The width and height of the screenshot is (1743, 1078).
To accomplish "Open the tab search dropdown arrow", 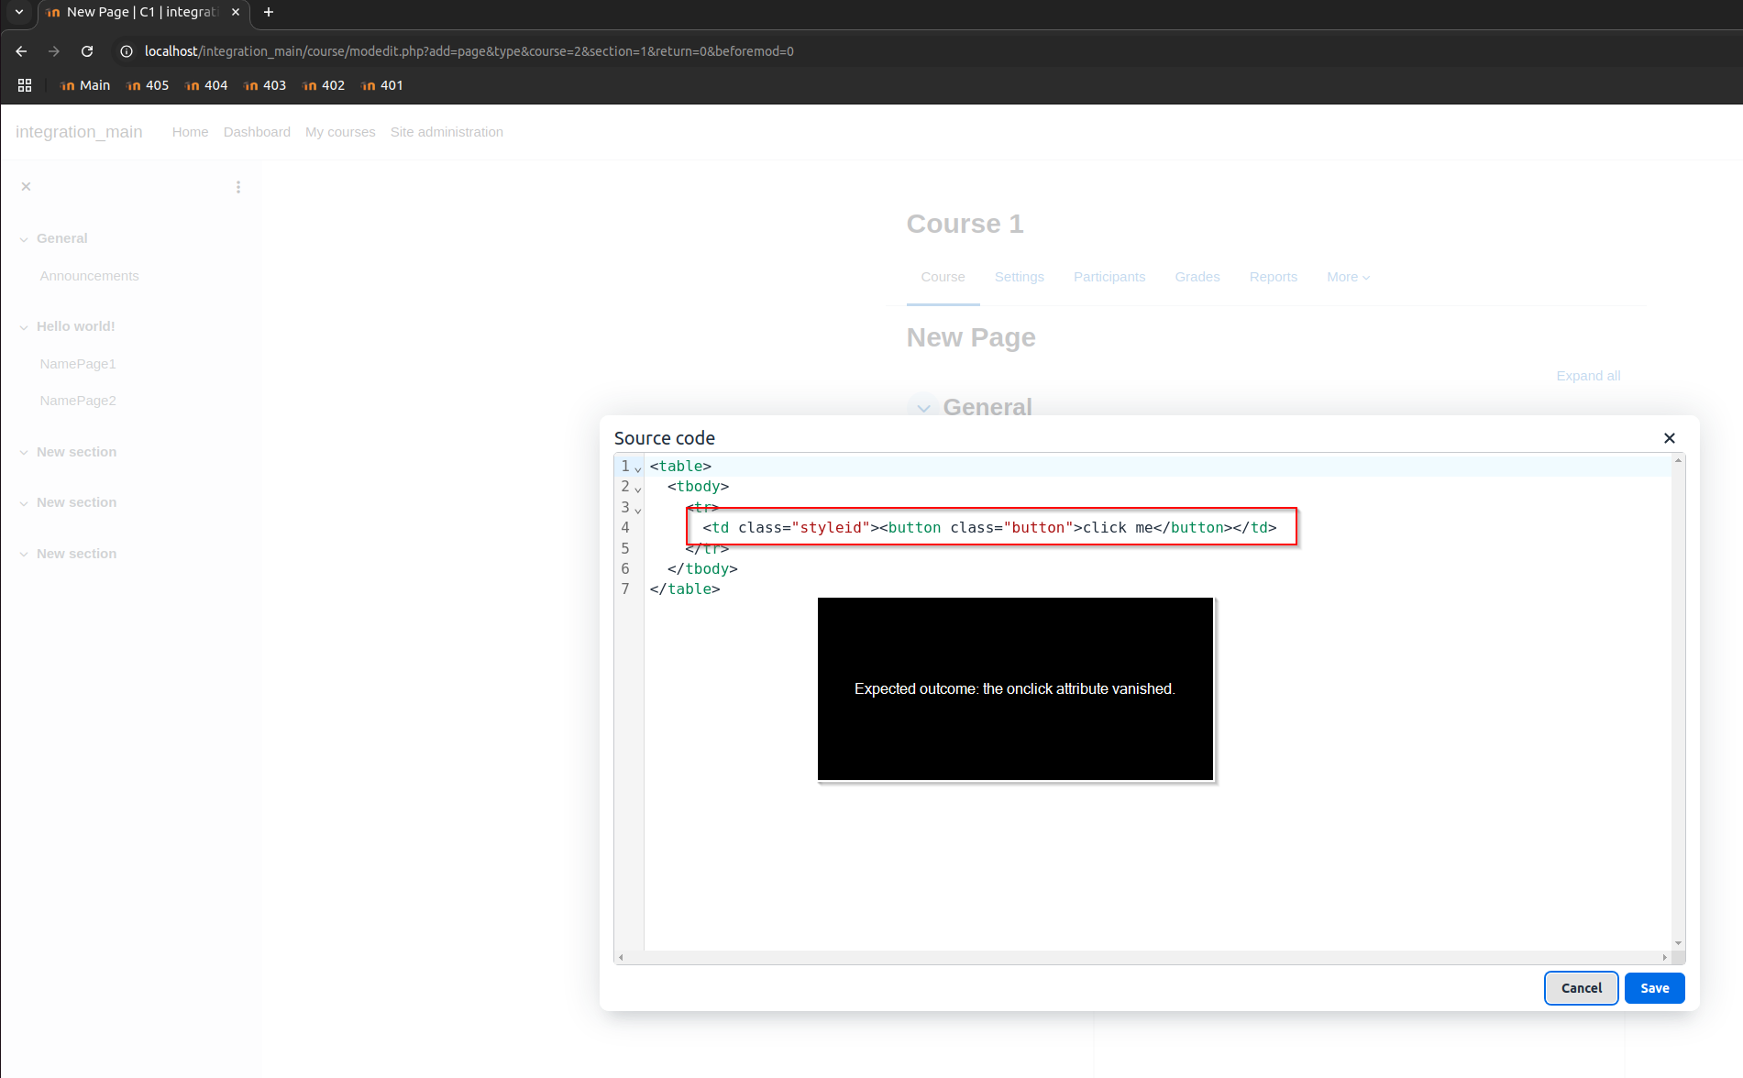I will point(19,12).
